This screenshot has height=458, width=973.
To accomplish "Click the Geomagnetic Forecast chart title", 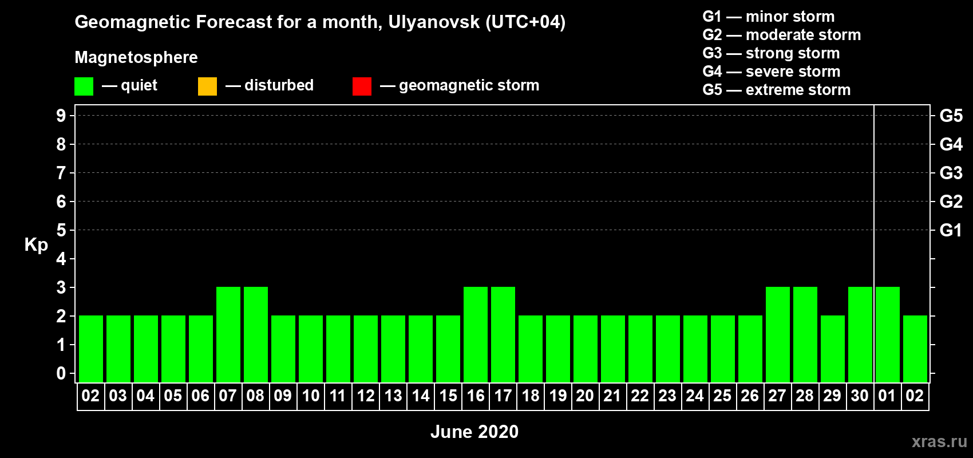I will click(320, 22).
